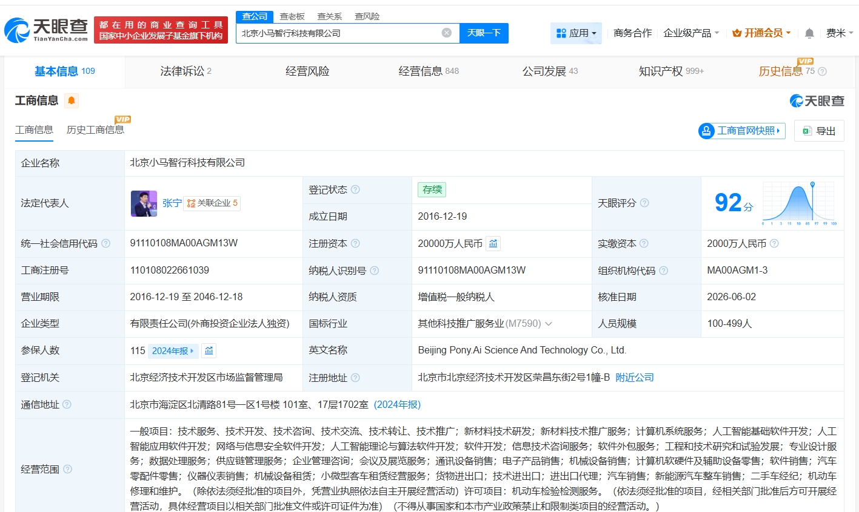Click the help icon beside 统一社会信用代码
859x512 pixels.
click(106, 243)
